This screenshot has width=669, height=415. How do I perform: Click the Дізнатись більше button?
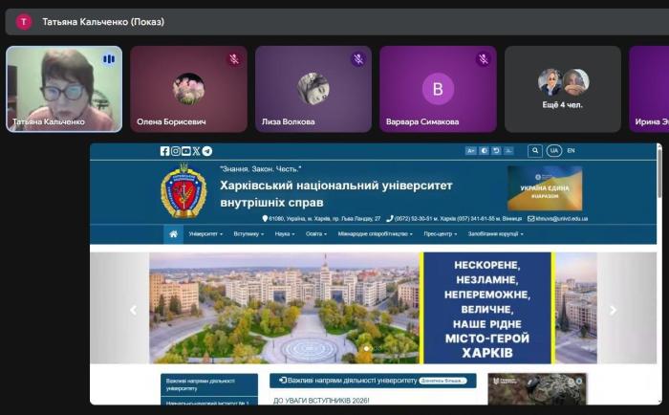point(442,381)
